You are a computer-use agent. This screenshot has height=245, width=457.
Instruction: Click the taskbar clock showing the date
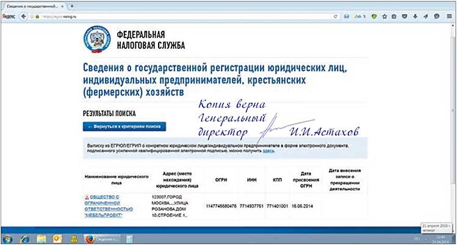point(441,238)
